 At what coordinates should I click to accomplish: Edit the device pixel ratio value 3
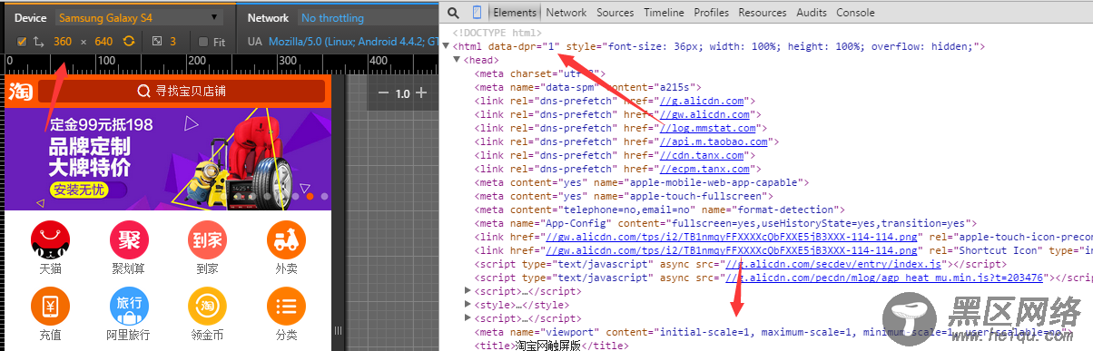click(172, 42)
